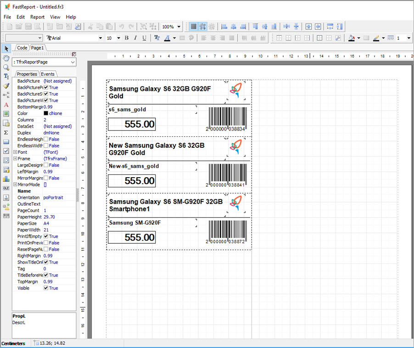The width and height of the screenshot is (414, 348).
Task: Click the frame line color pencil icon
Action: 376,38
